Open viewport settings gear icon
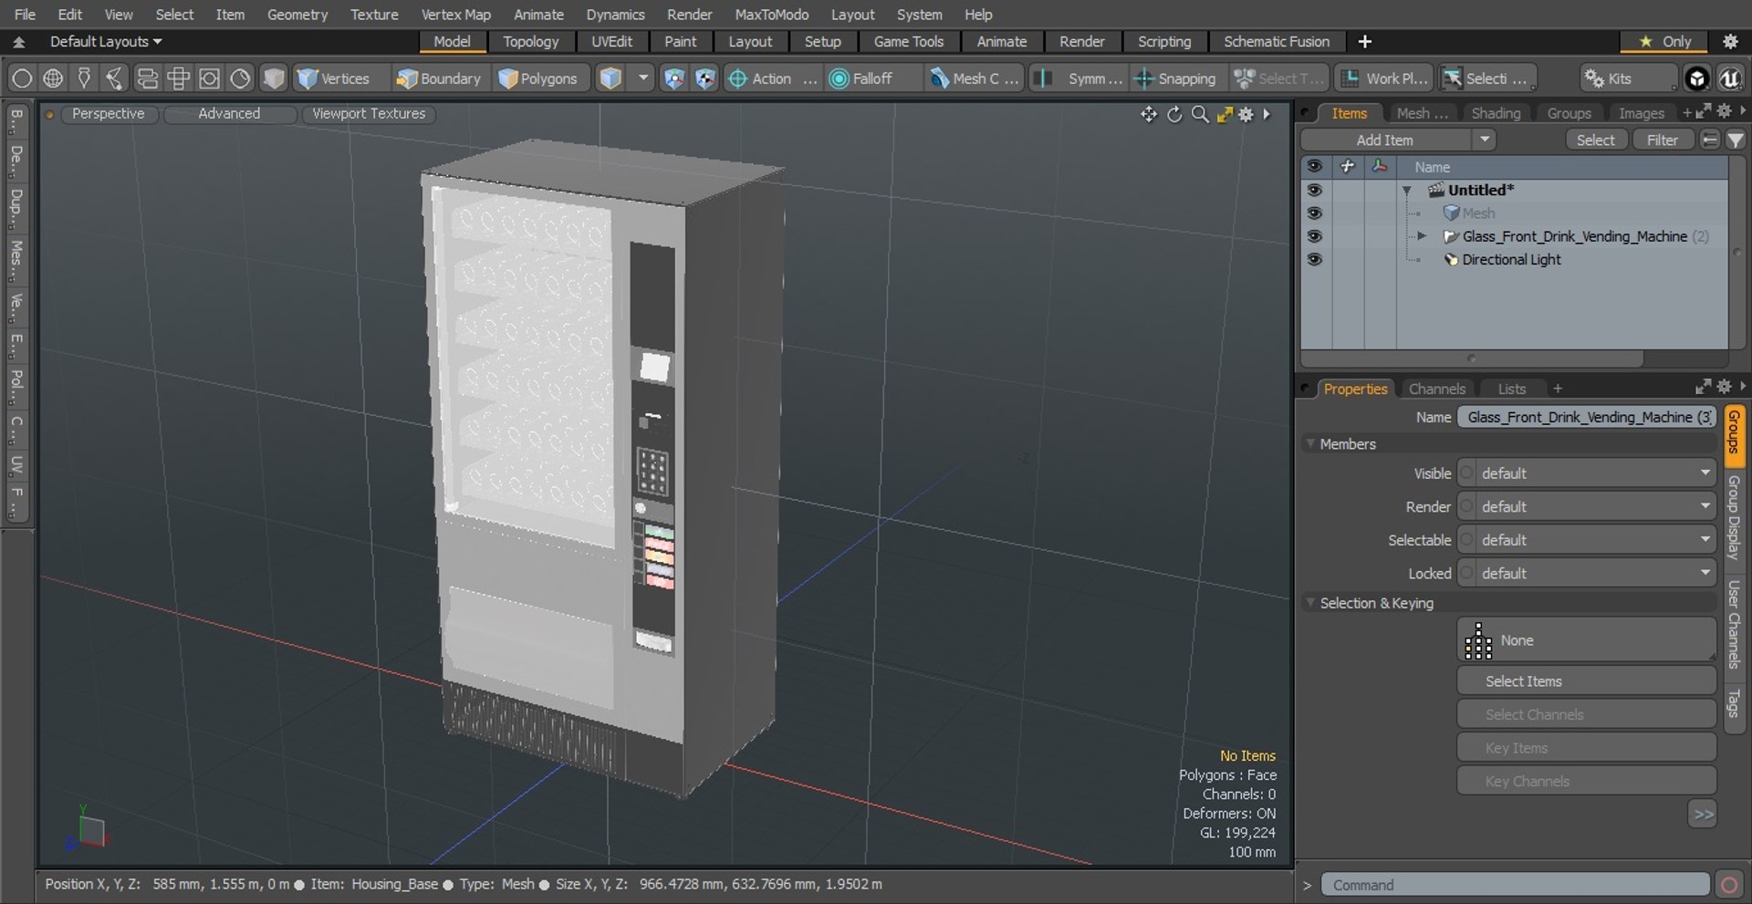The height and width of the screenshot is (904, 1752). [1246, 114]
